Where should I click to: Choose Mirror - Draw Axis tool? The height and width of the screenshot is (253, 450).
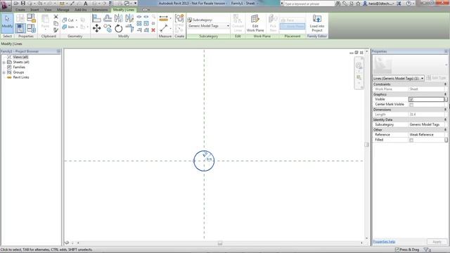(129, 18)
